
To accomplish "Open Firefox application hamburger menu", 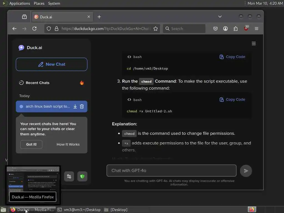I will tap(257, 29).
